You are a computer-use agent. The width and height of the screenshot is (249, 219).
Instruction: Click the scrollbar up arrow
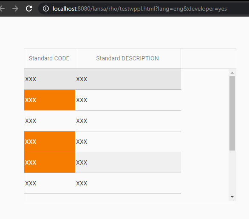(x=232, y=73)
